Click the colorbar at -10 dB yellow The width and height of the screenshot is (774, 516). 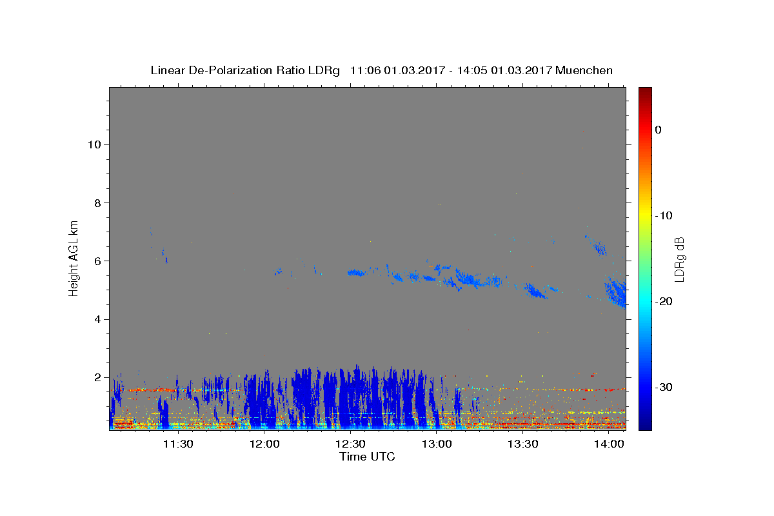tap(645, 215)
